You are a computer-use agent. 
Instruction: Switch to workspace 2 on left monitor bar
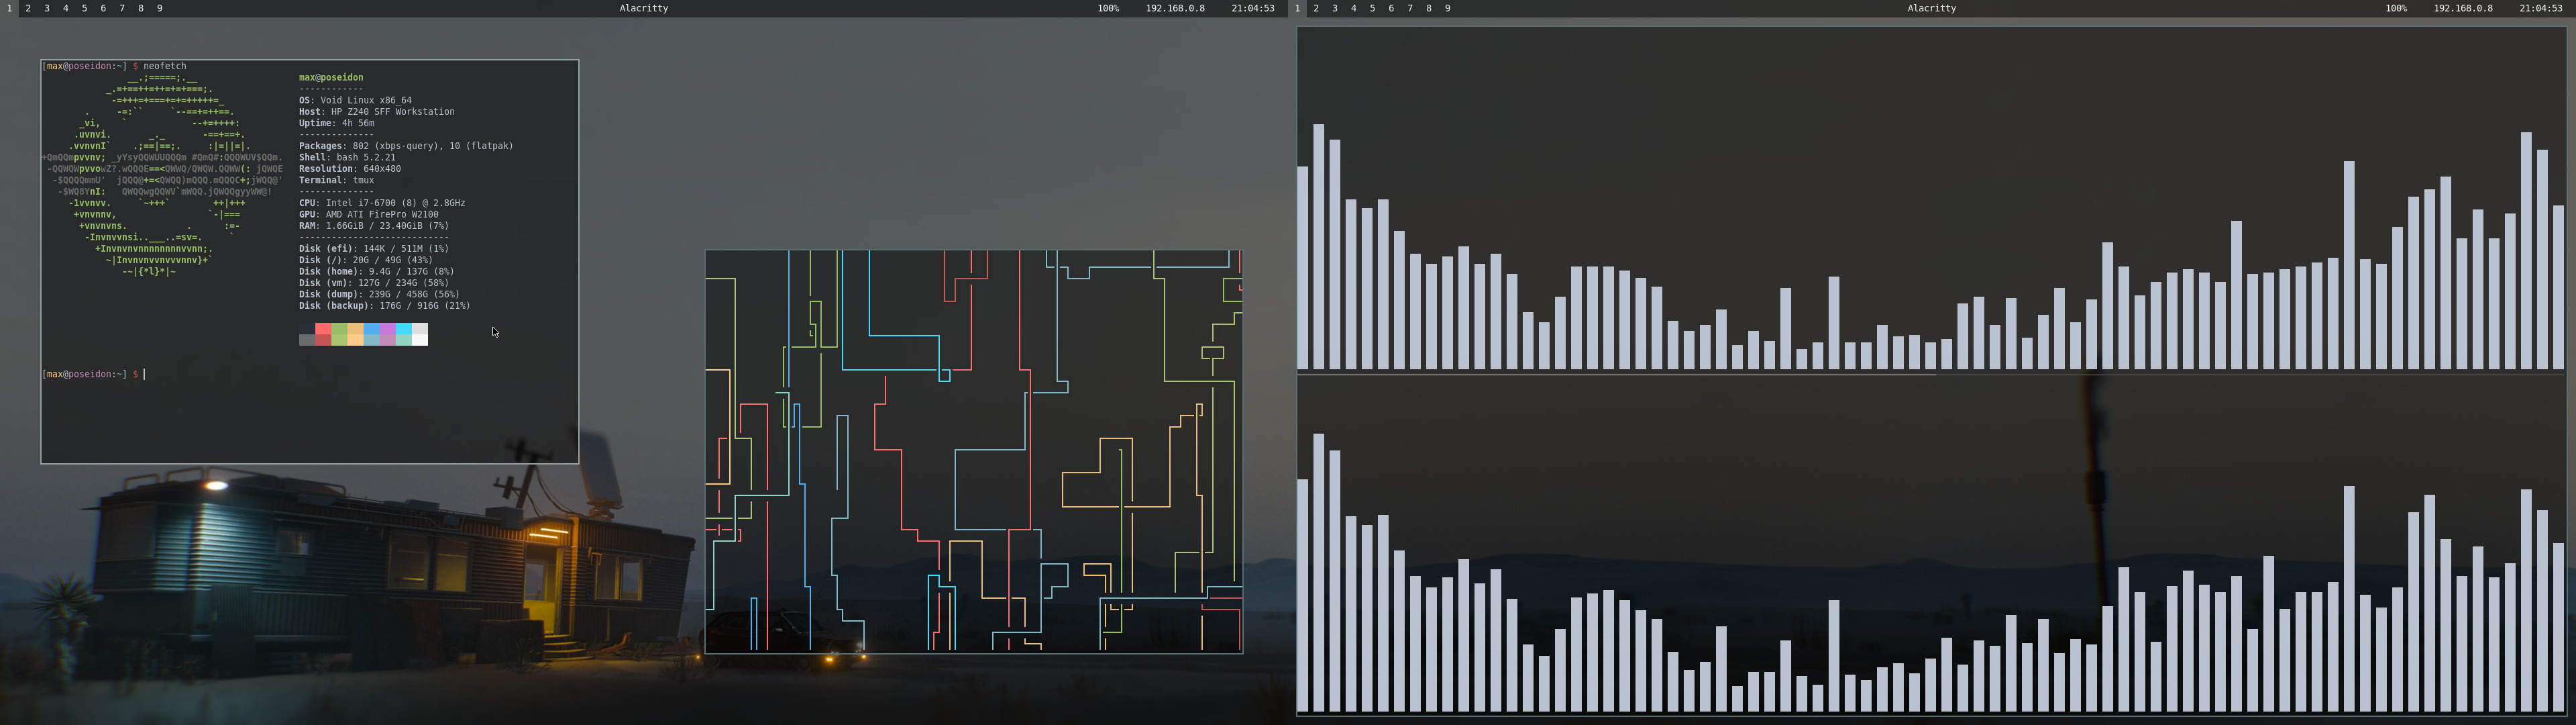28,8
